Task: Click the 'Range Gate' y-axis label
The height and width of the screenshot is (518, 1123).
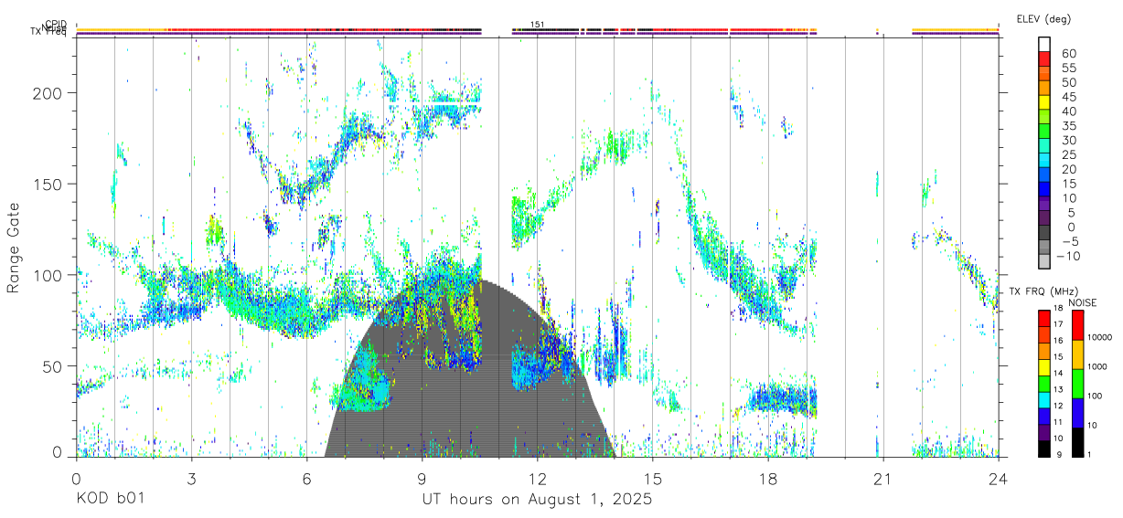Action: pyautogui.click(x=14, y=248)
